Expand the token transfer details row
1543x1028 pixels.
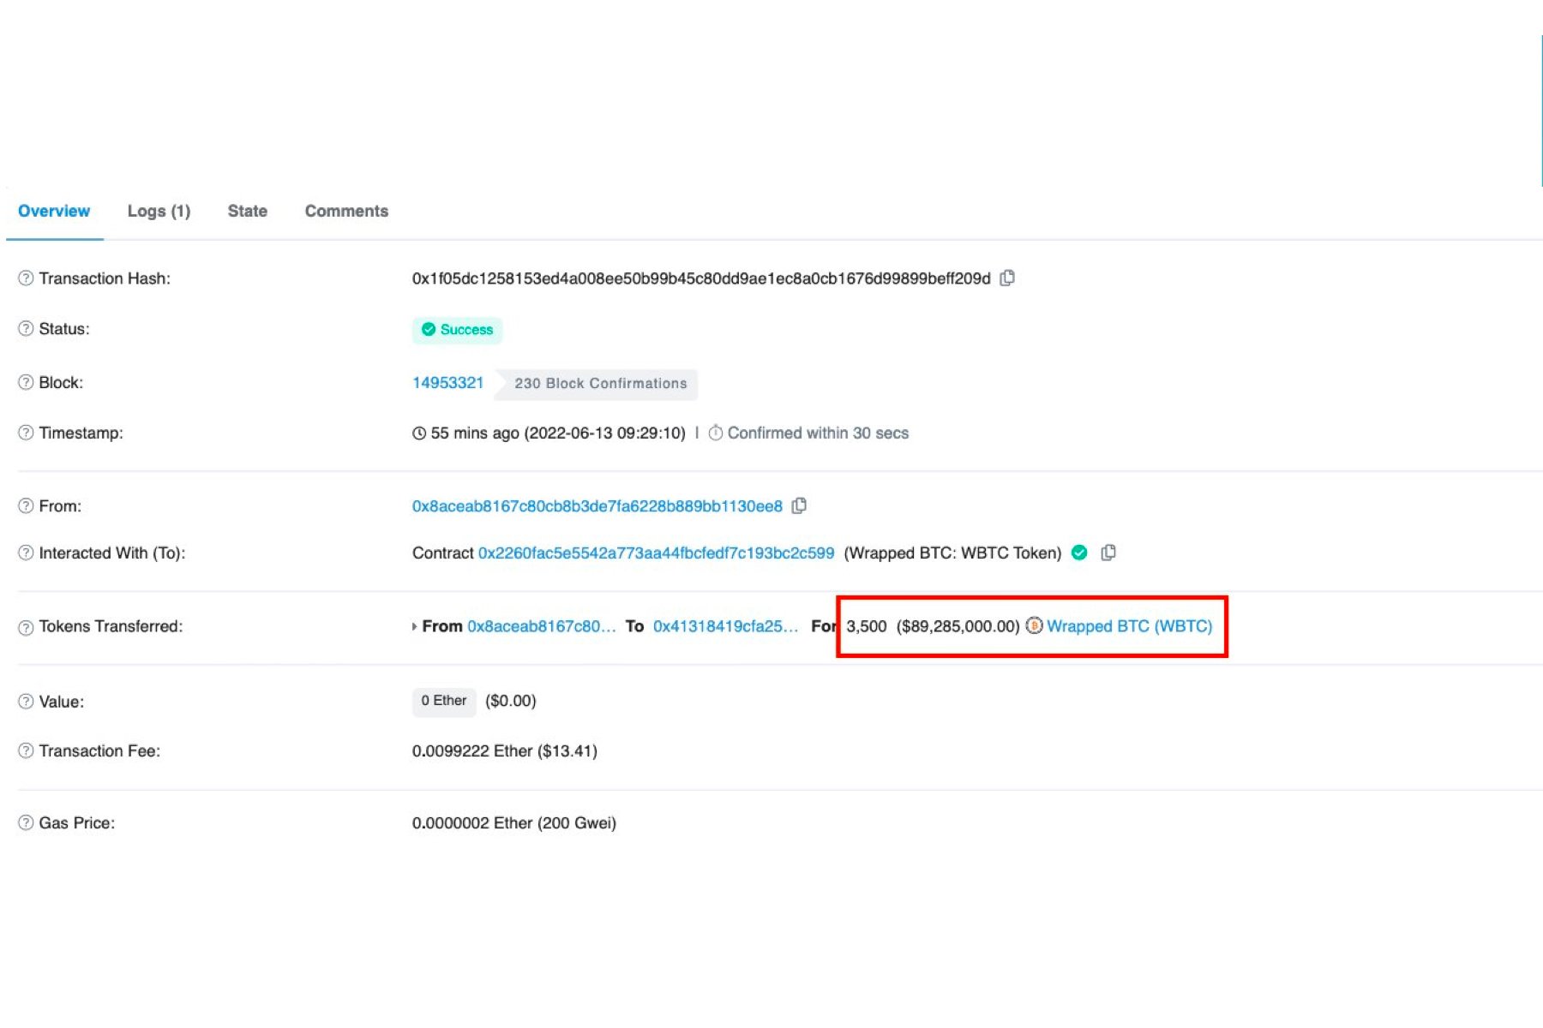click(x=415, y=626)
